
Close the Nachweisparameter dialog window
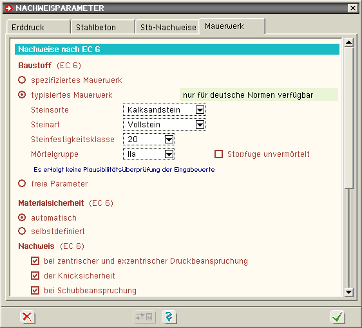click(x=353, y=8)
